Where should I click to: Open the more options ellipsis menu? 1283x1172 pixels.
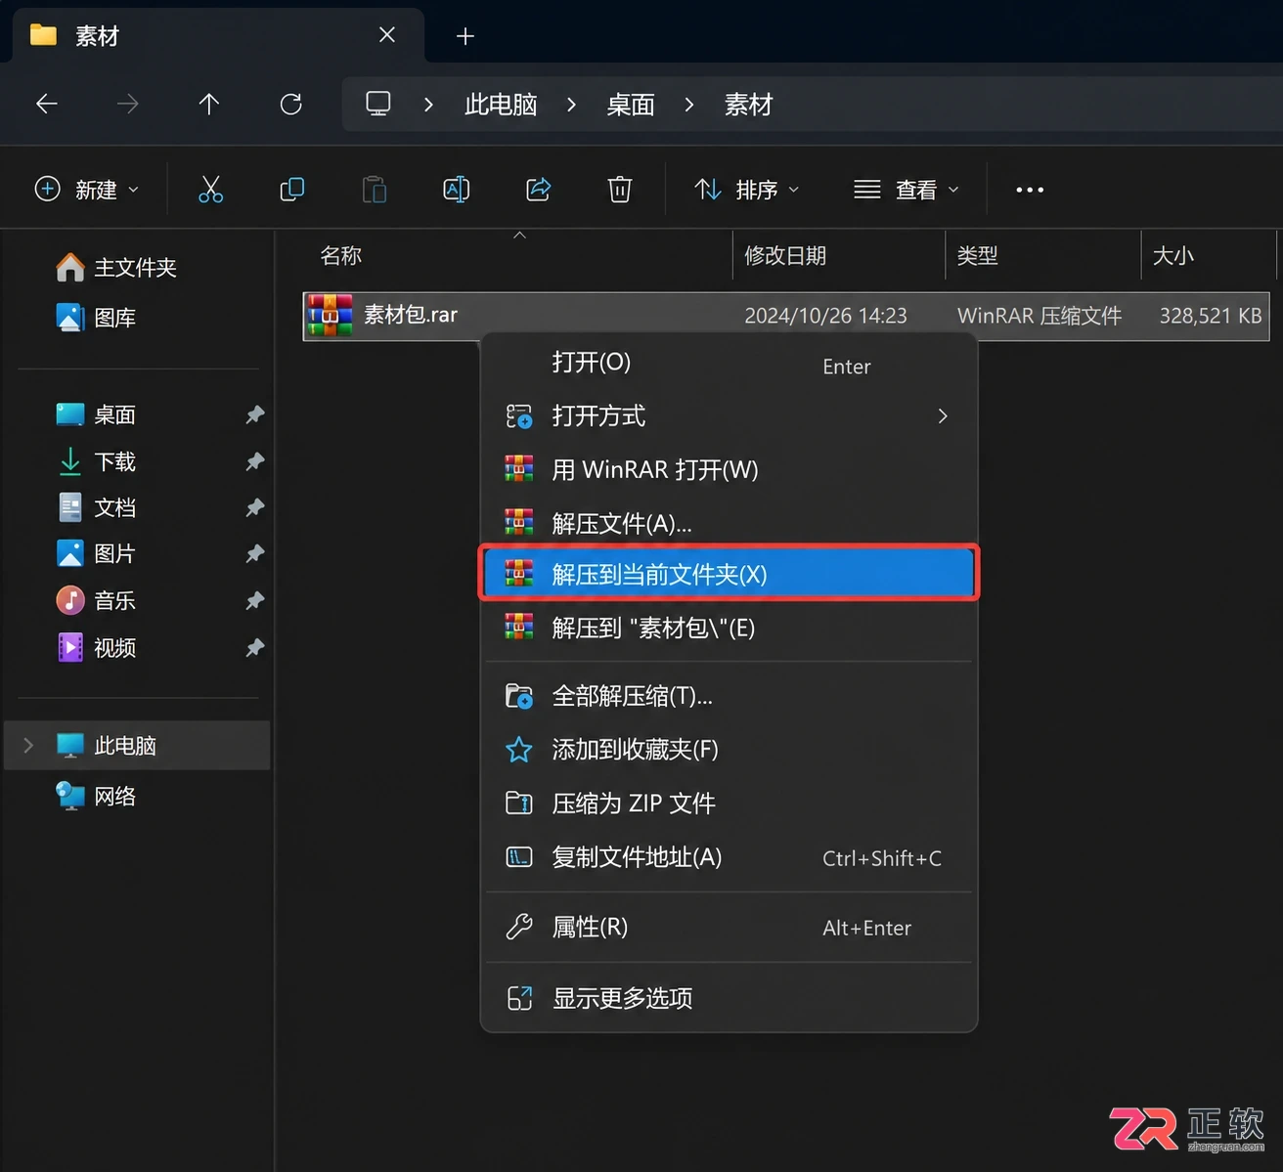pyautogui.click(x=1030, y=190)
